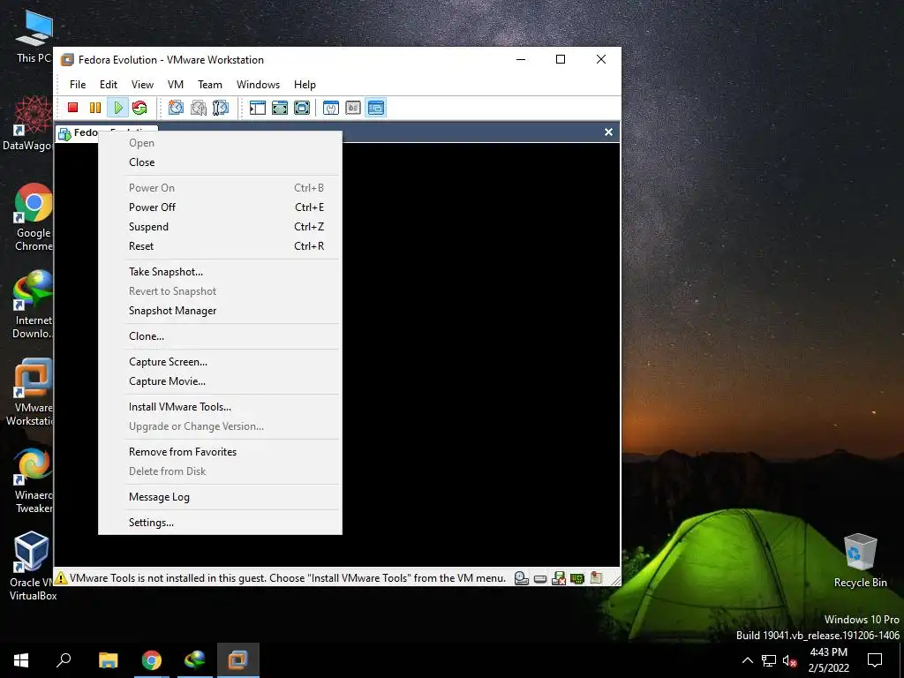This screenshot has height=678, width=904.
Task: Click the hard disk status bar icon
Action: coord(540,578)
